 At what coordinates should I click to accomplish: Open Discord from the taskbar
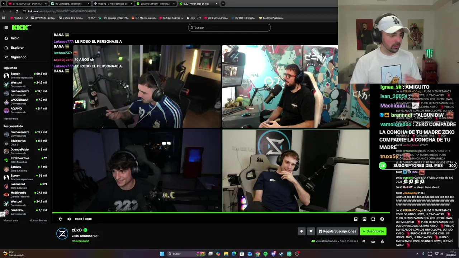click(x=273, y=254)
